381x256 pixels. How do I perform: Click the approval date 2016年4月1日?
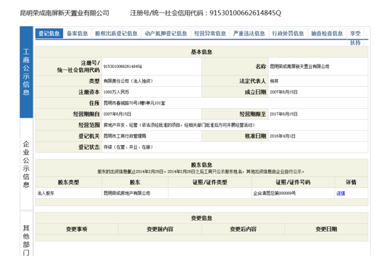[283, 136]
